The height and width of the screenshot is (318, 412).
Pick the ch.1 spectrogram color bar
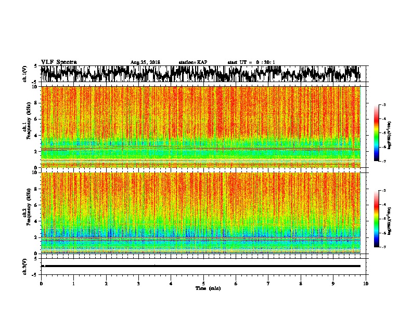point(376,133)
